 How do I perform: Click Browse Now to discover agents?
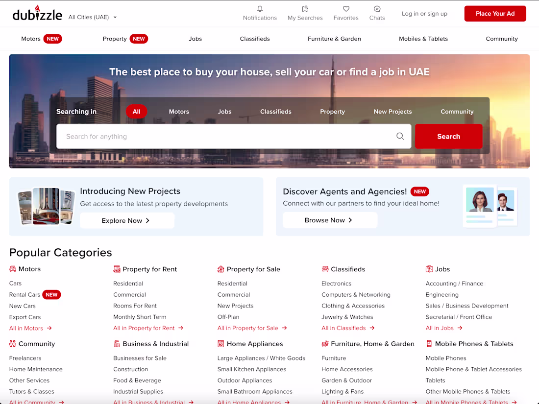330,220
